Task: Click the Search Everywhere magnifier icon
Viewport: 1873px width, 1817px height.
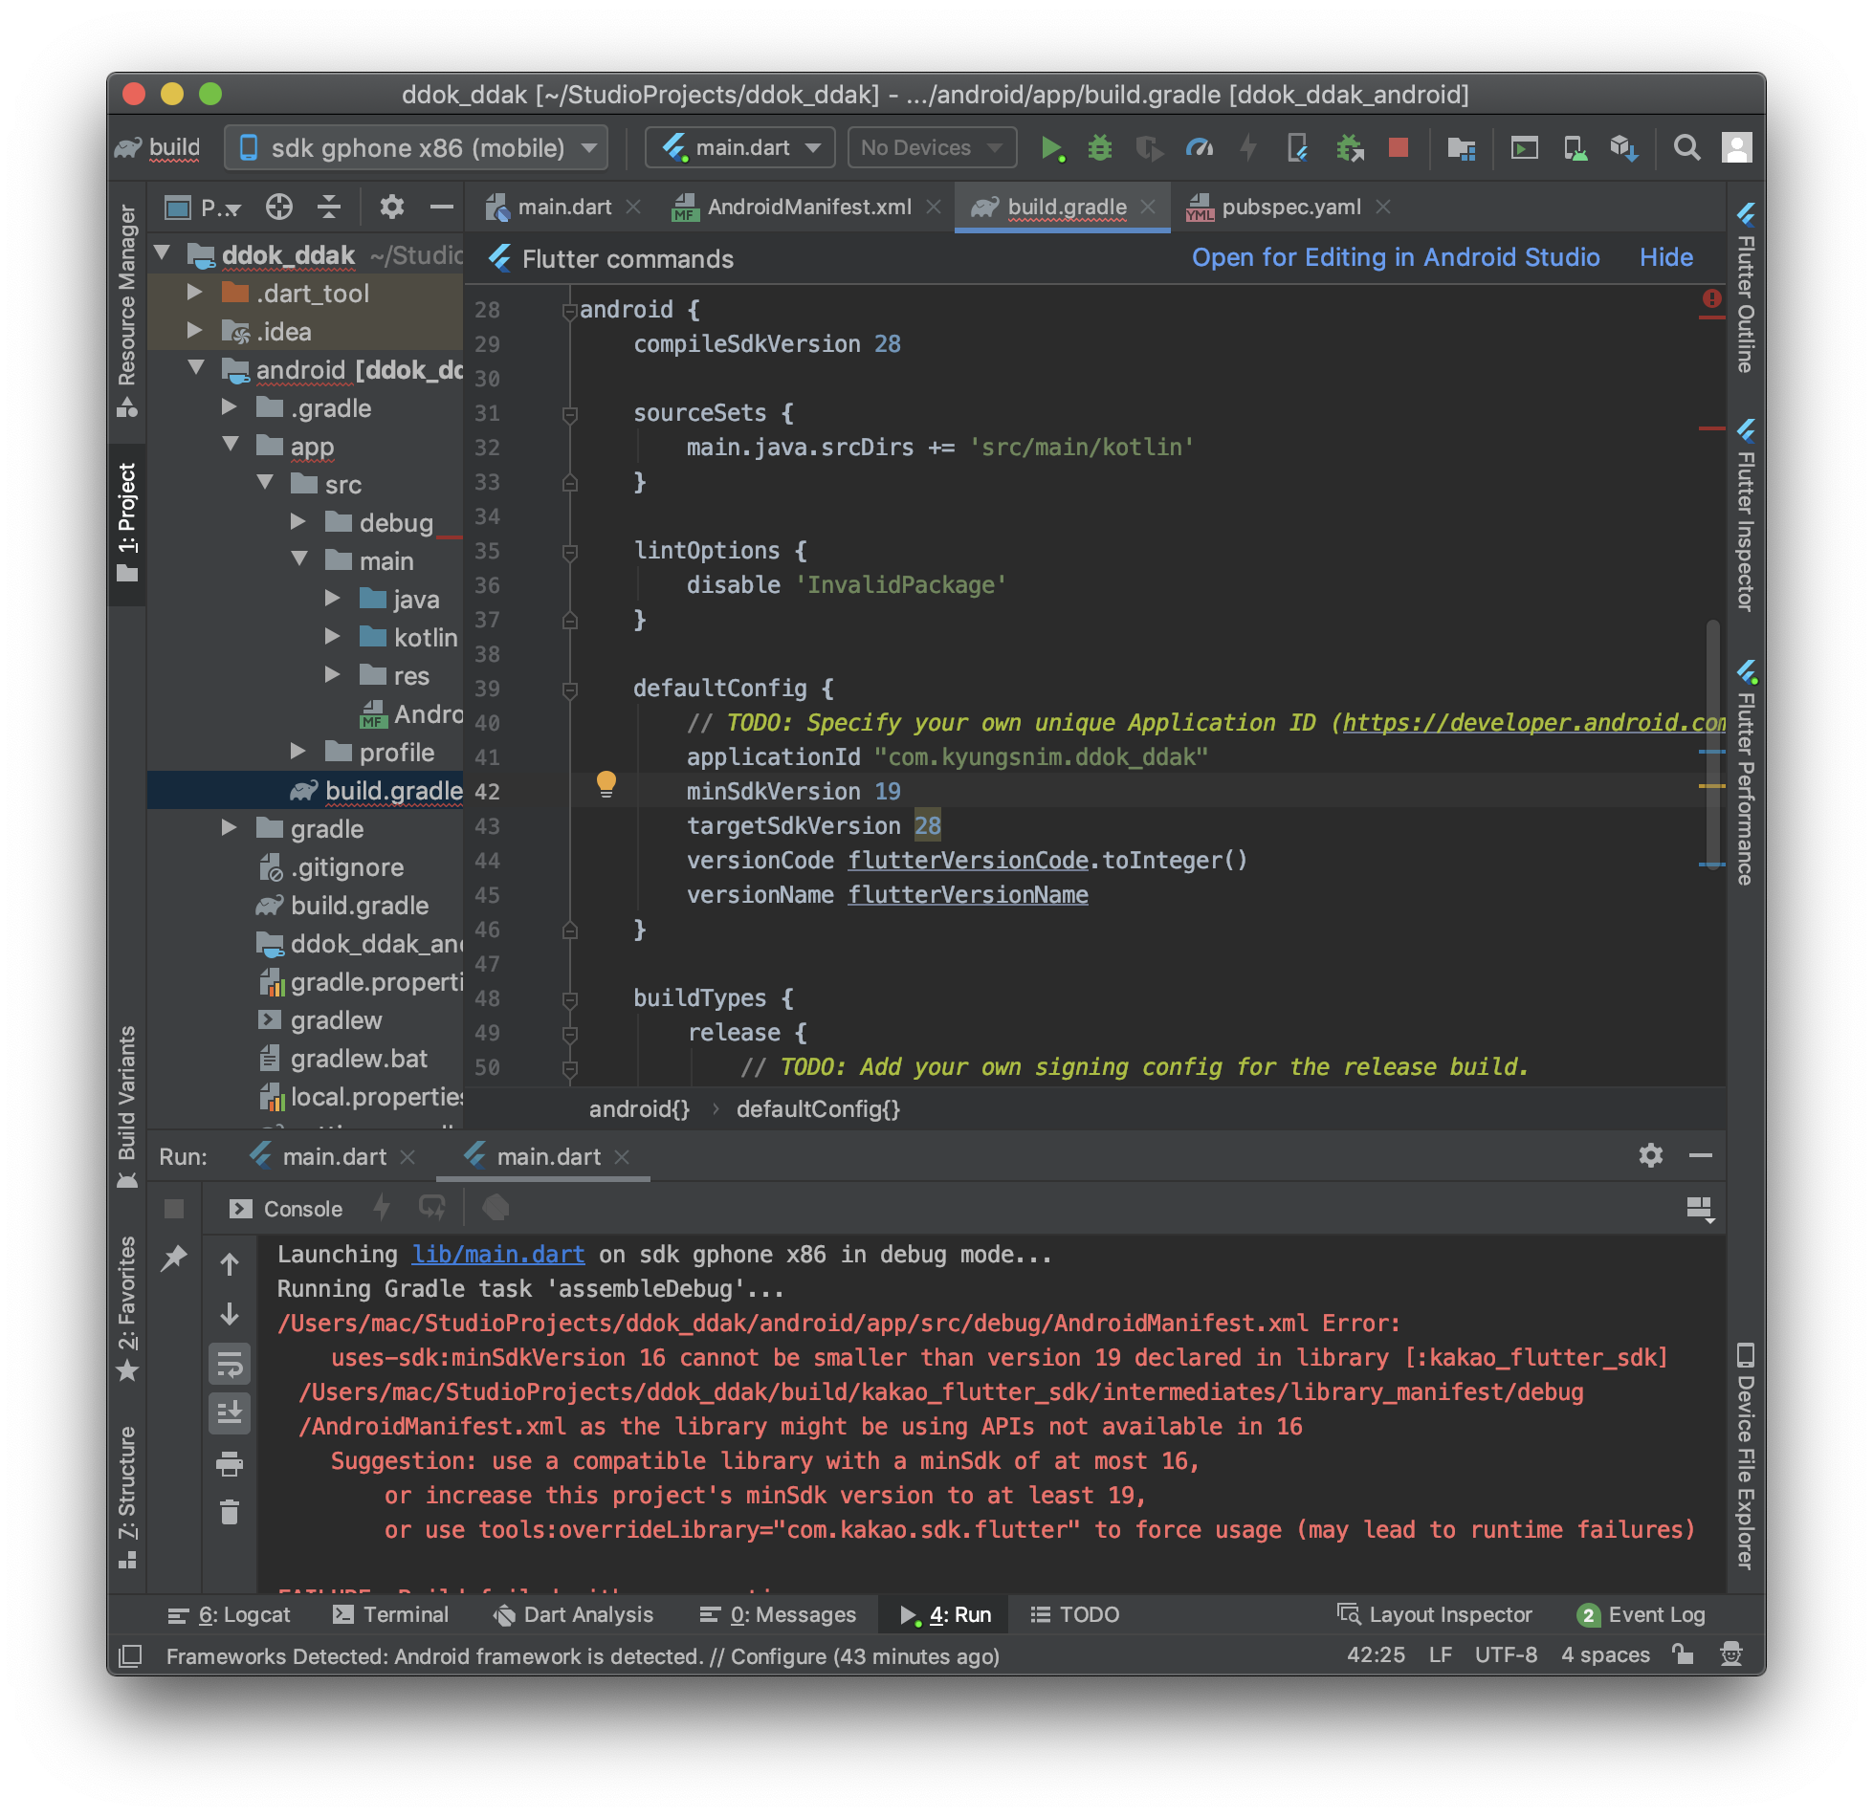Action: click(x=1686, y=148)
